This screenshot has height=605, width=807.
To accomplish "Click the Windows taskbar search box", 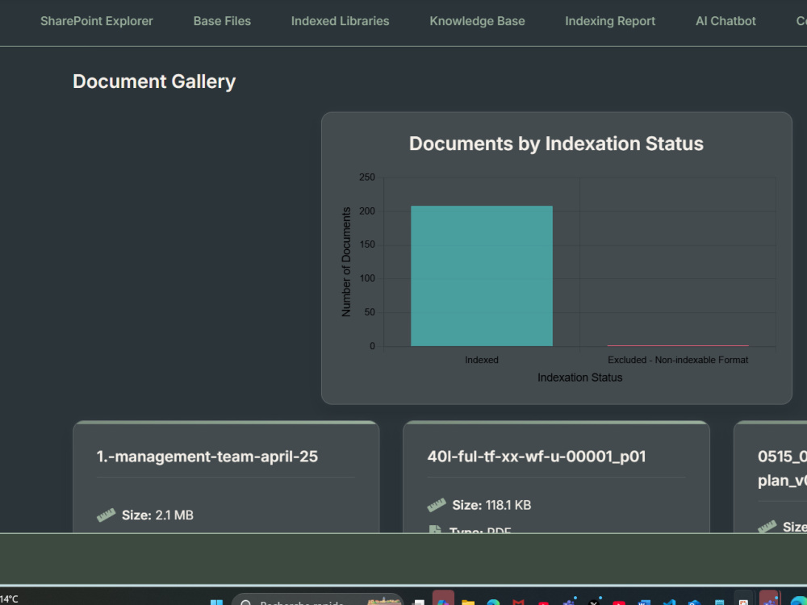I will click(x=317, y=600).
